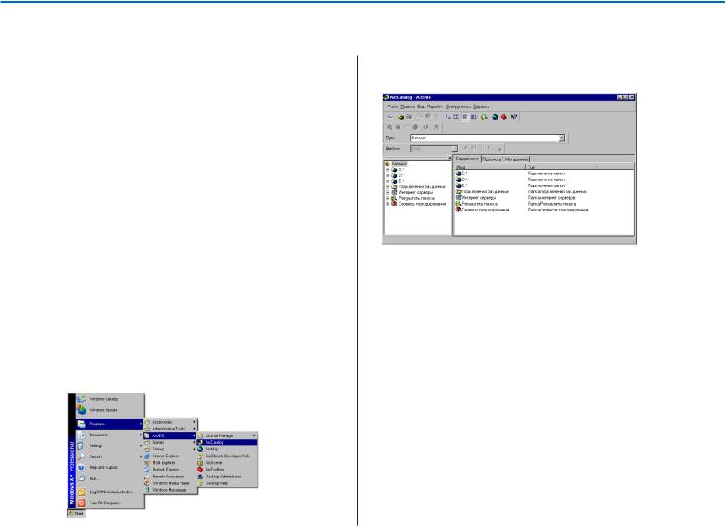
Task: Click ArcToolbox red icon in ArcGIS submenu
Action: [201, 469]
